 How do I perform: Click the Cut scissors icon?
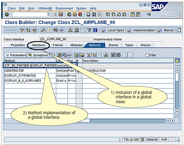tap(89, 55)
